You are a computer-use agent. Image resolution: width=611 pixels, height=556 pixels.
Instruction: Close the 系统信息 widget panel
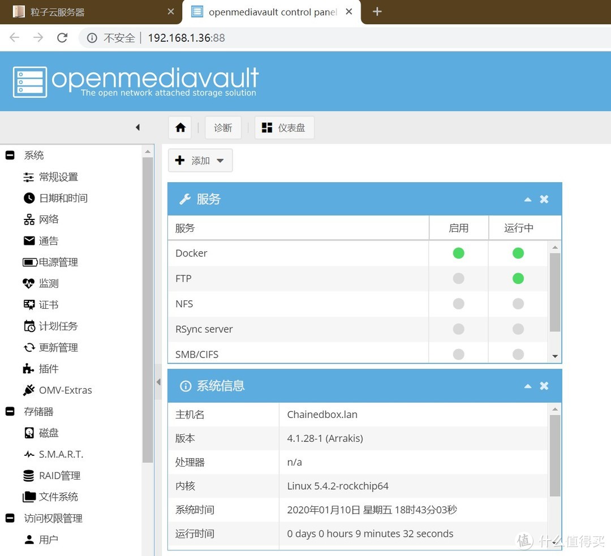pyautogui.click(x=544, y=386)
